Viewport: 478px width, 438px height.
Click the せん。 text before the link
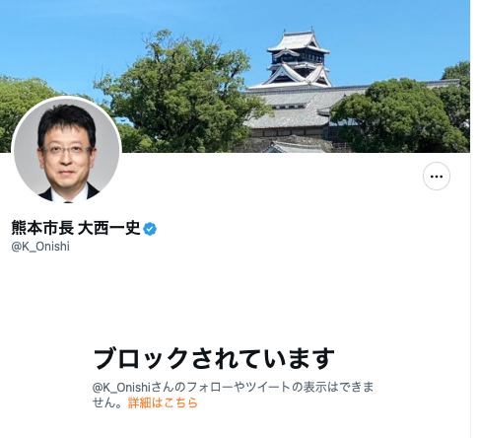coord(109,402)
